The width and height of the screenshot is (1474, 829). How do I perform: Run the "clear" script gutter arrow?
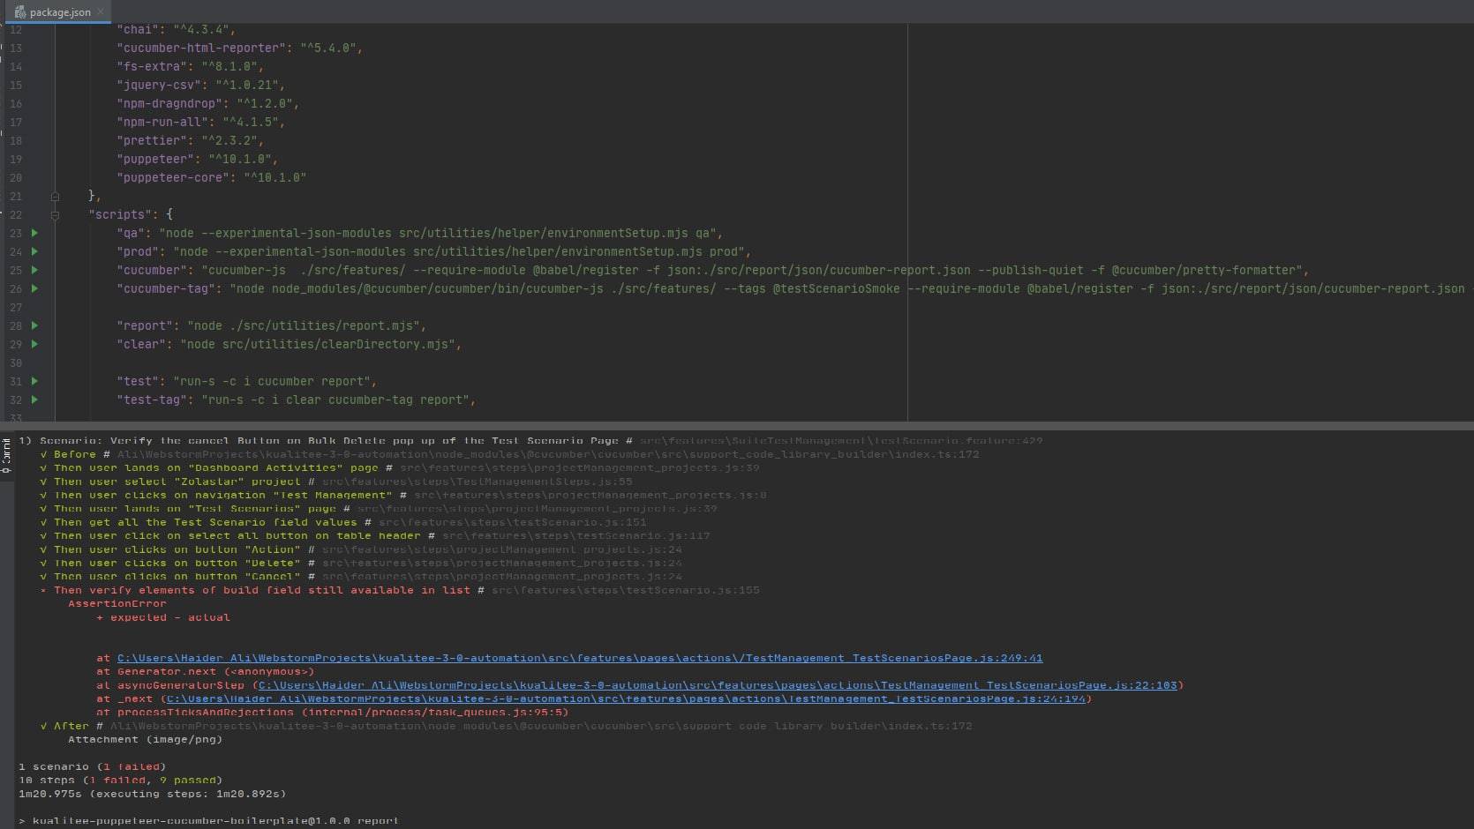tap(34, 344)
